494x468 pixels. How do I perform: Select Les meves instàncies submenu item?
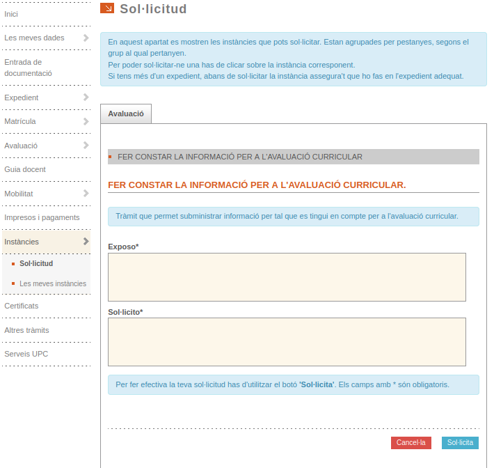[x=53, y=283]
